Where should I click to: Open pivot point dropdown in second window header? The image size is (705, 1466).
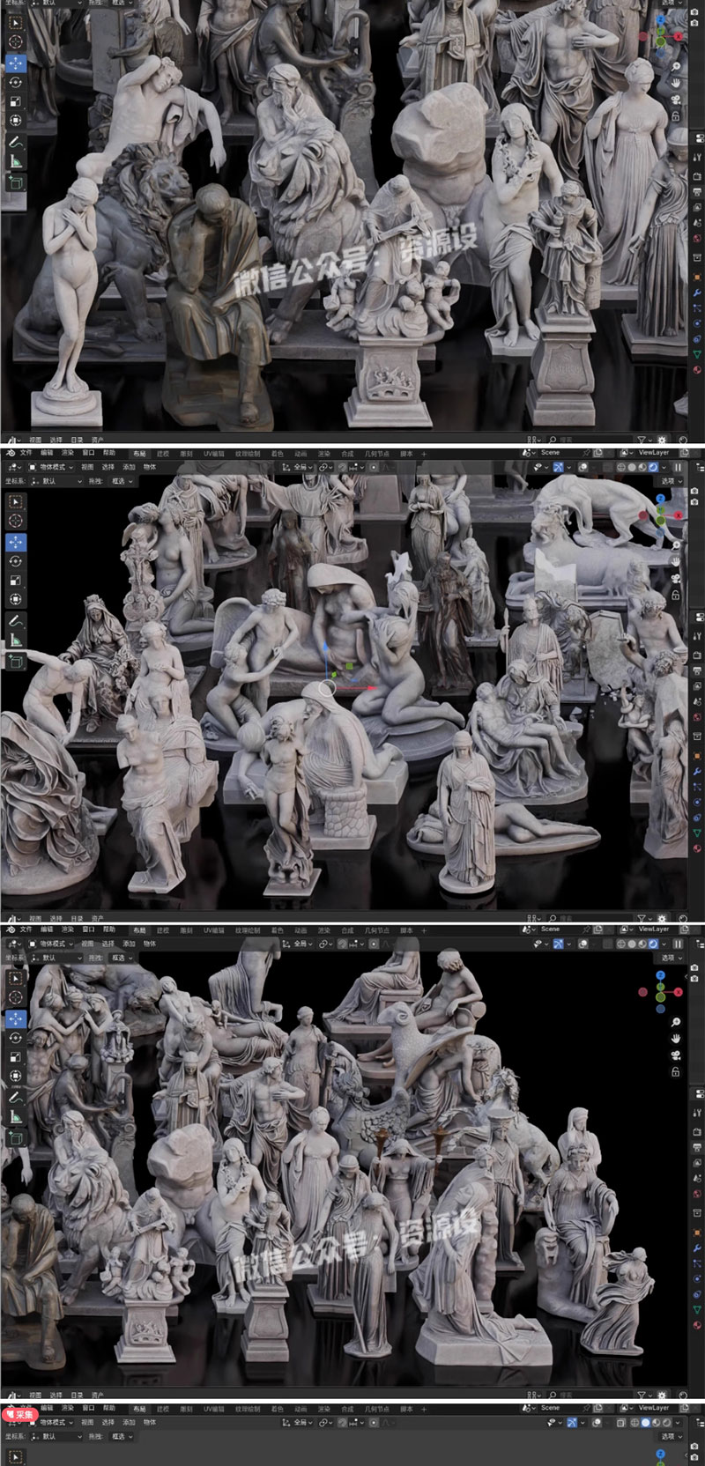(x=326, y=467)
